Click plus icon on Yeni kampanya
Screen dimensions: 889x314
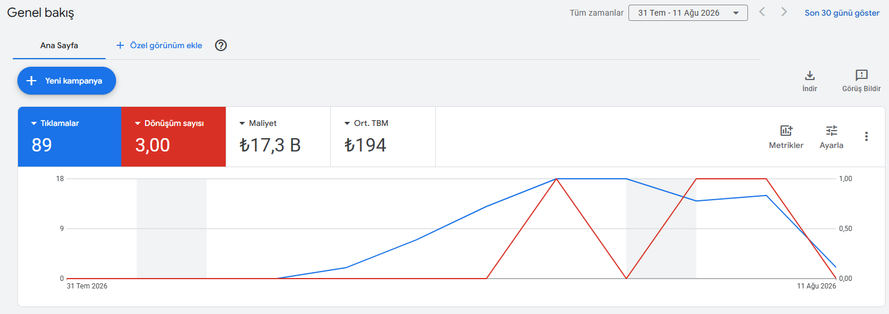pos(32,81)
